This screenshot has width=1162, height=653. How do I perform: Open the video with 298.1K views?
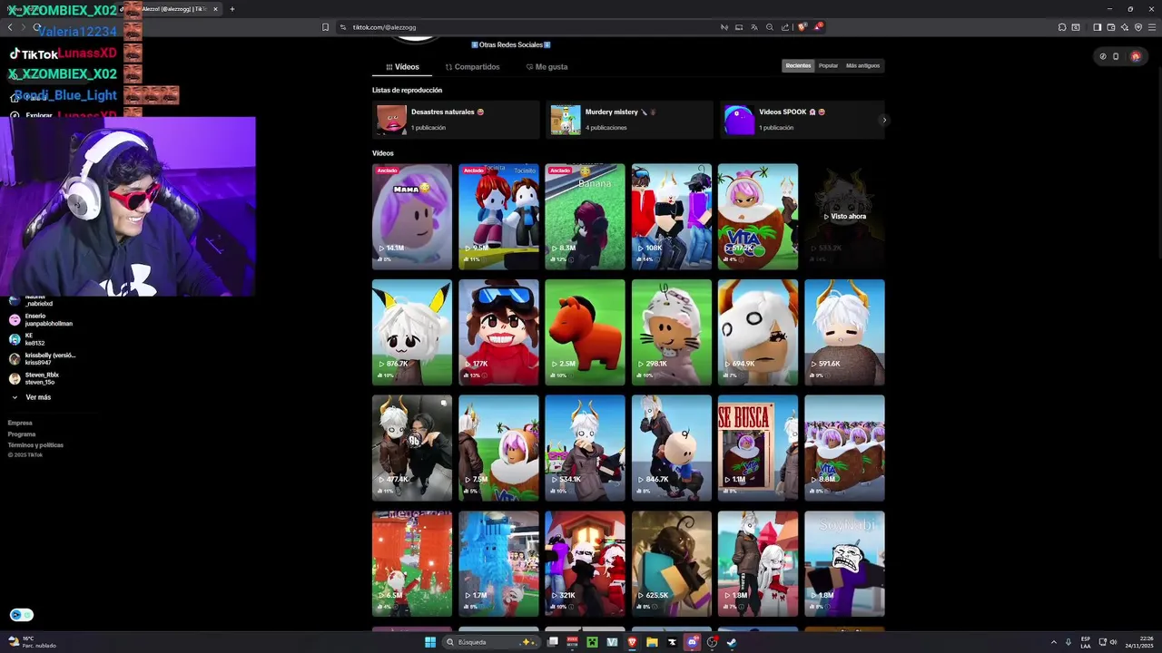click(x=672, y=332)
